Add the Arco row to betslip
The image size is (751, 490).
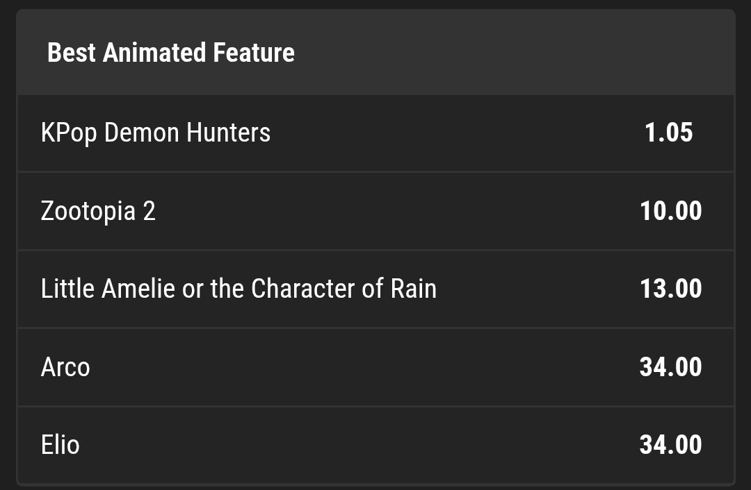pos(375,367)
